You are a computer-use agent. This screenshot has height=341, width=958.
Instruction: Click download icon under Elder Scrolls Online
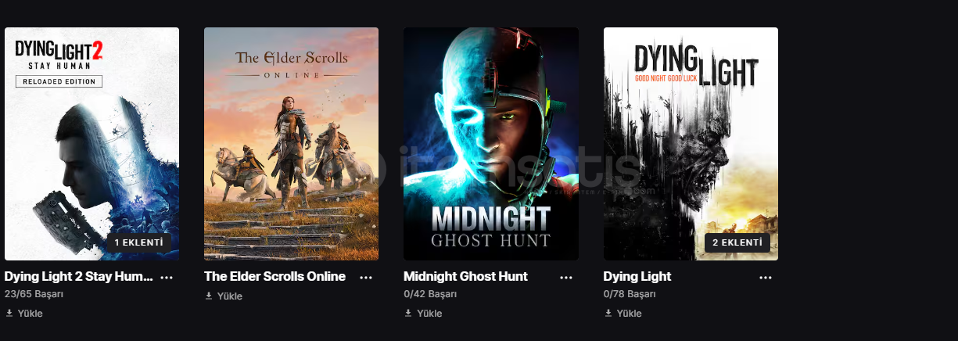pyautogui.click(x=209, y=296)
